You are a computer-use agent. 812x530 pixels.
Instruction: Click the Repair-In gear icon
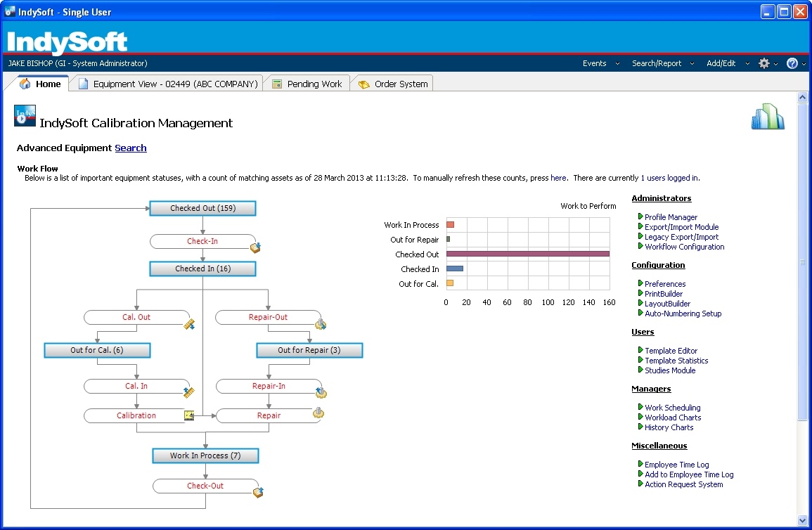(x=321, y=393)
